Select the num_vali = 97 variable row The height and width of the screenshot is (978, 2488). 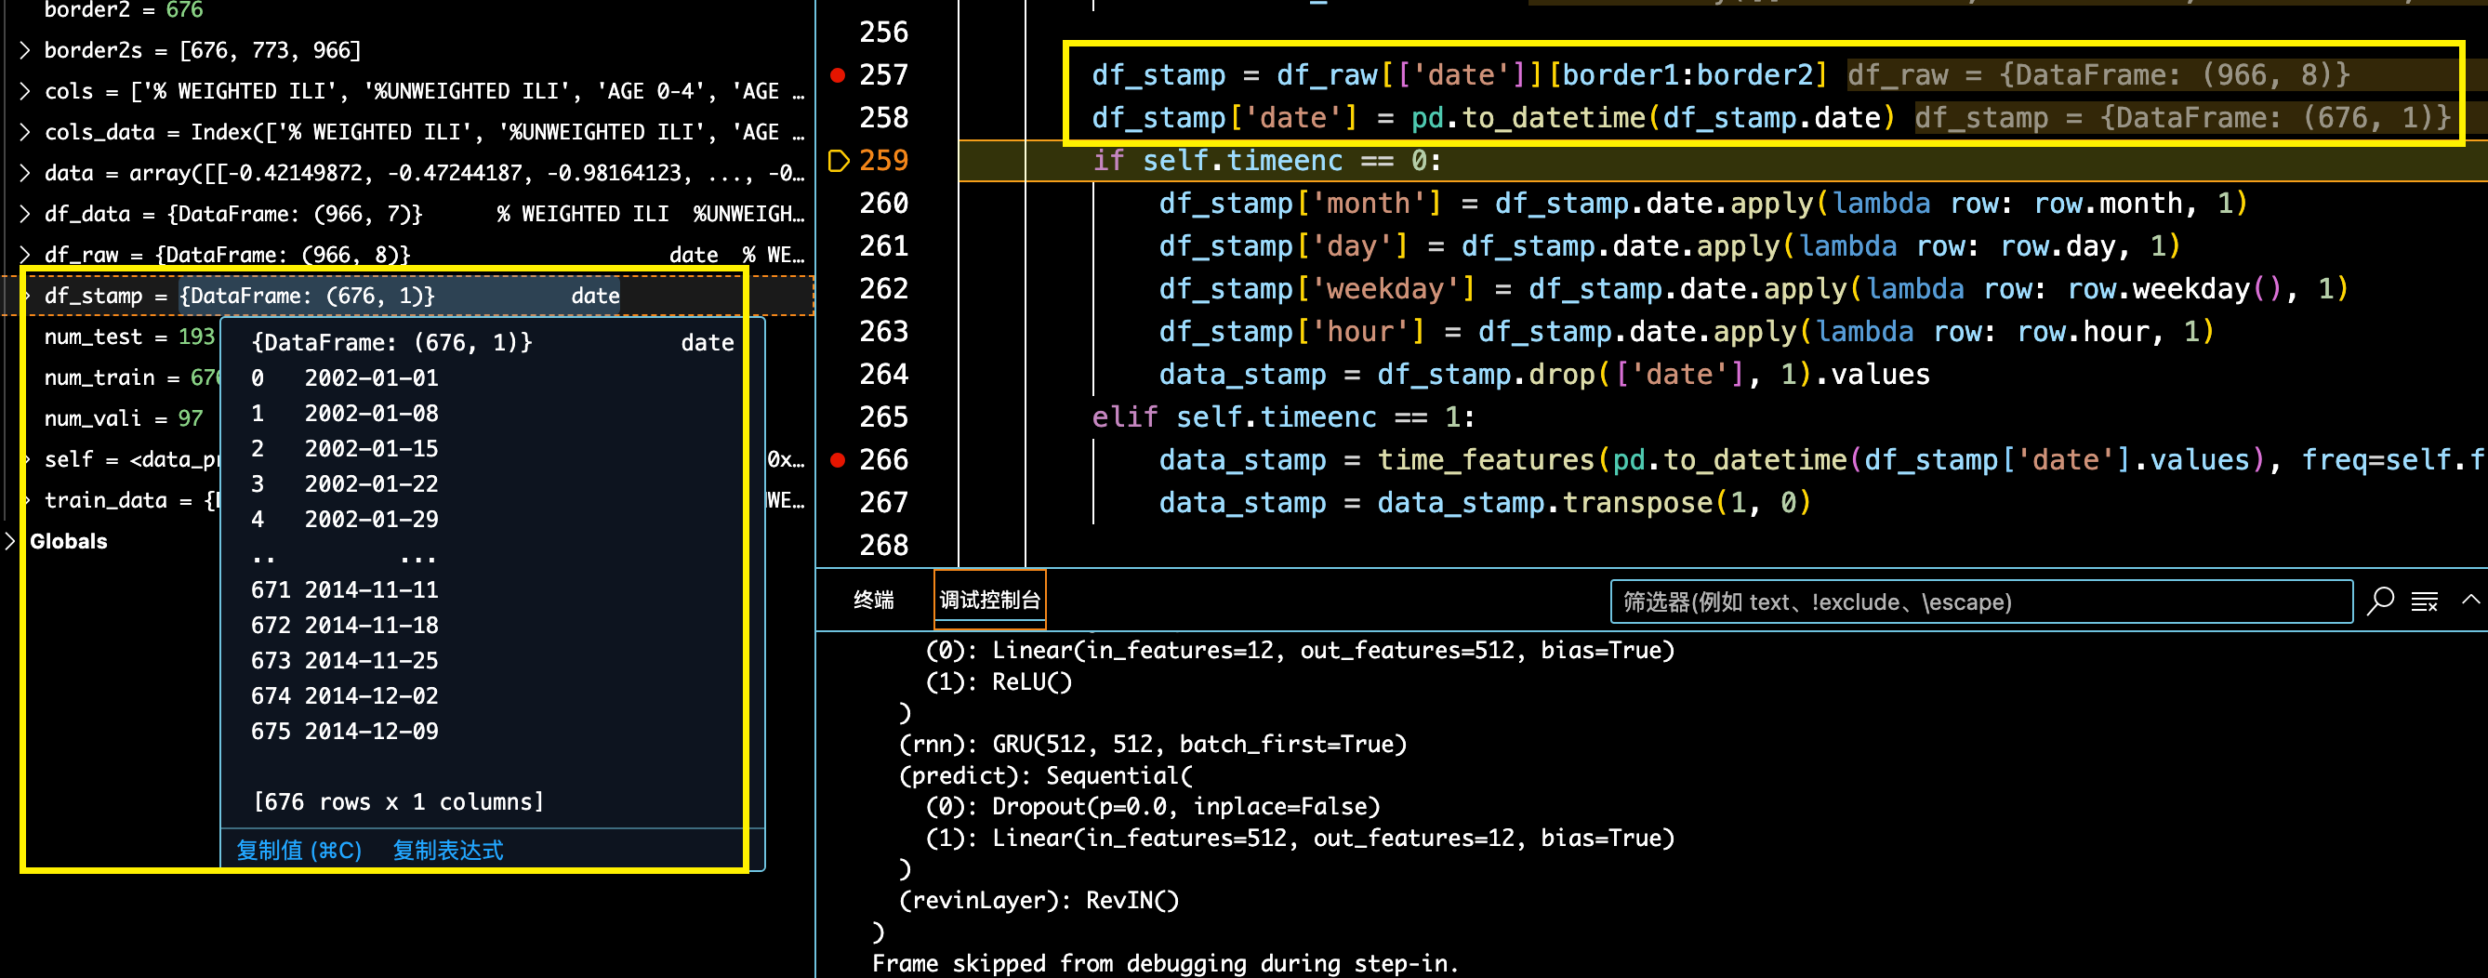tap(124, 418)
